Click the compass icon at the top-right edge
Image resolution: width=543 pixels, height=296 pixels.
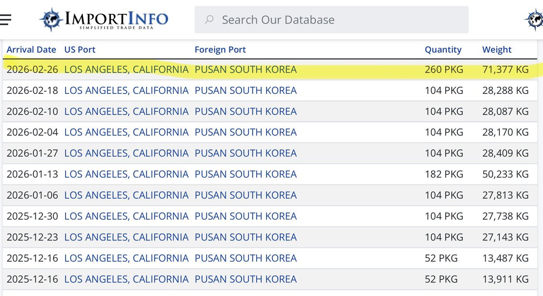[534, 19]
